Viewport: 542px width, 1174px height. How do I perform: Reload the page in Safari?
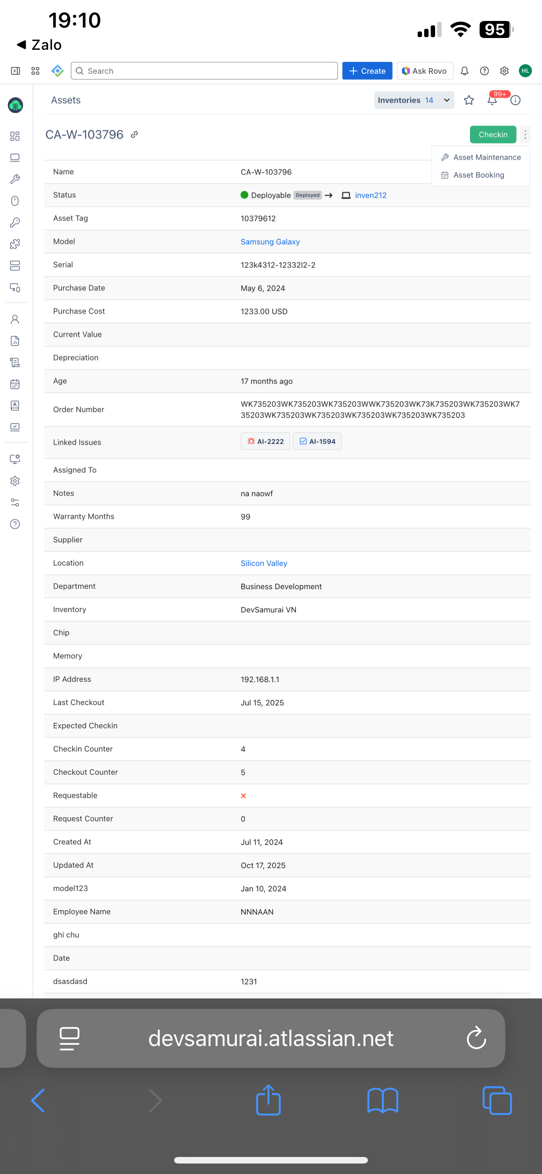pyautogui.click(x=476, y=1038)
